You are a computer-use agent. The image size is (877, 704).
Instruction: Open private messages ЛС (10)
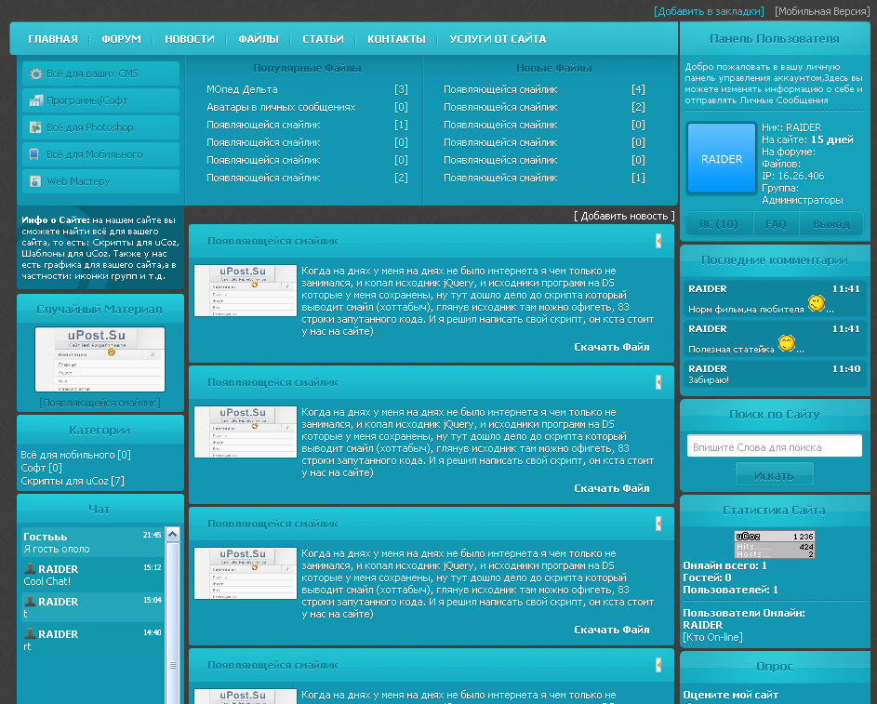point(718,224)
